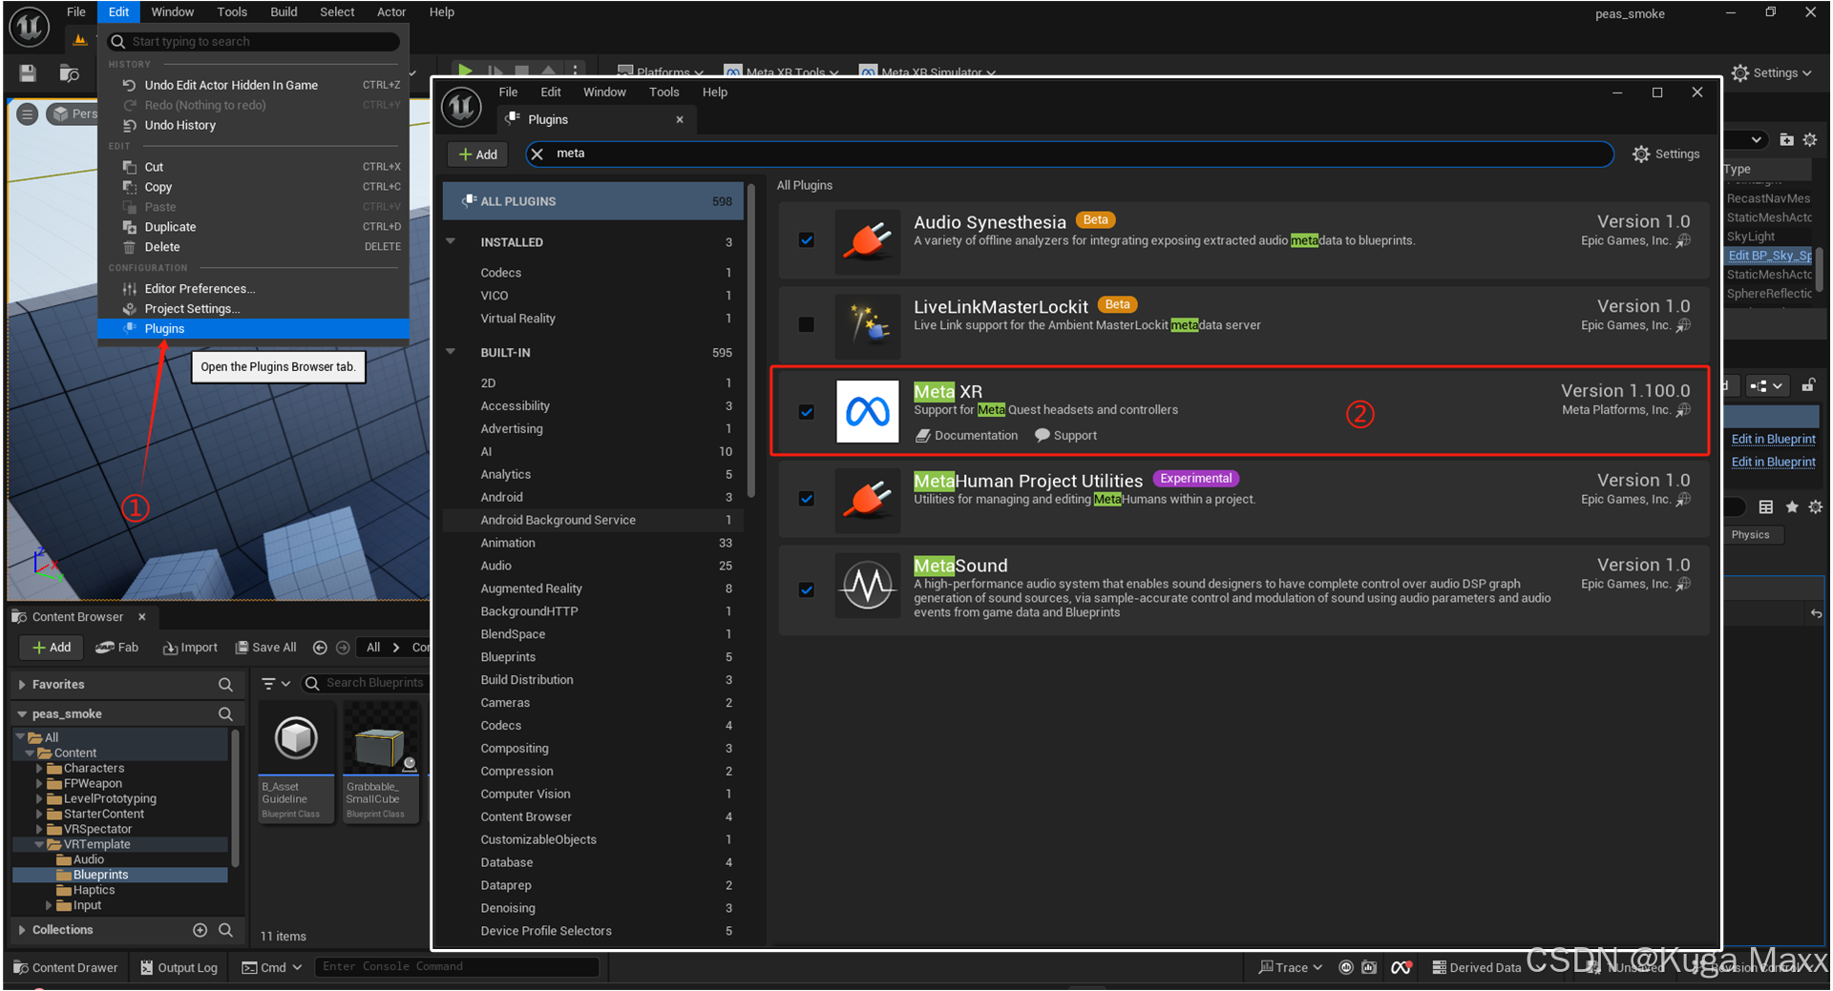The height and width of the screenshot is (991, 1833).
Task: Click the Unreal Engine logo in Plugins window
Action: pos(462,106)
